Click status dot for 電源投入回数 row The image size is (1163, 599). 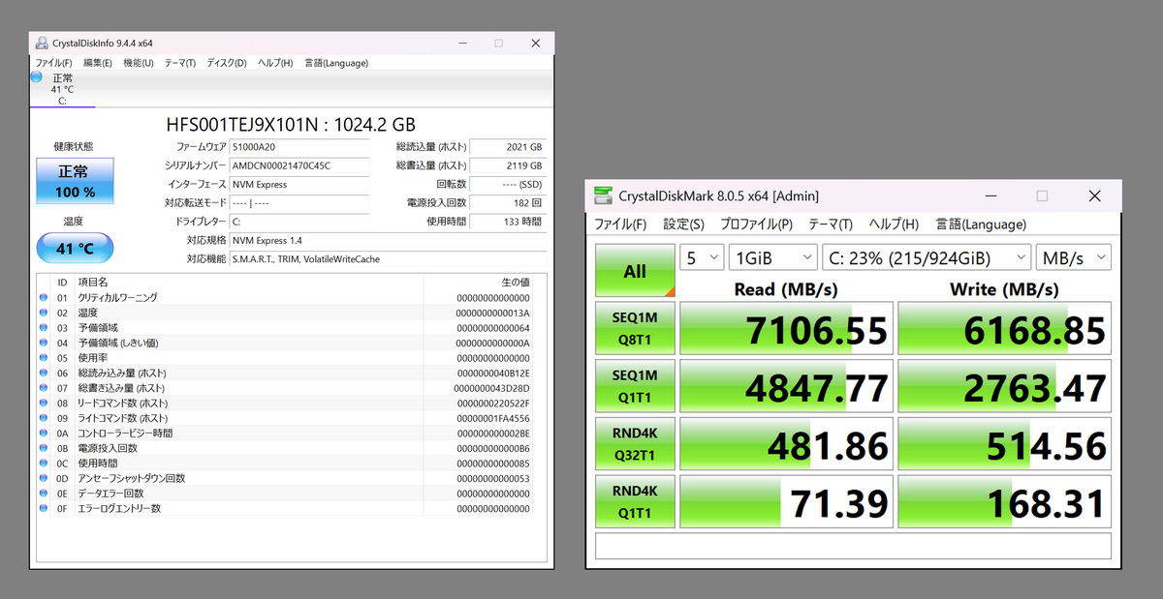(43, 448)
